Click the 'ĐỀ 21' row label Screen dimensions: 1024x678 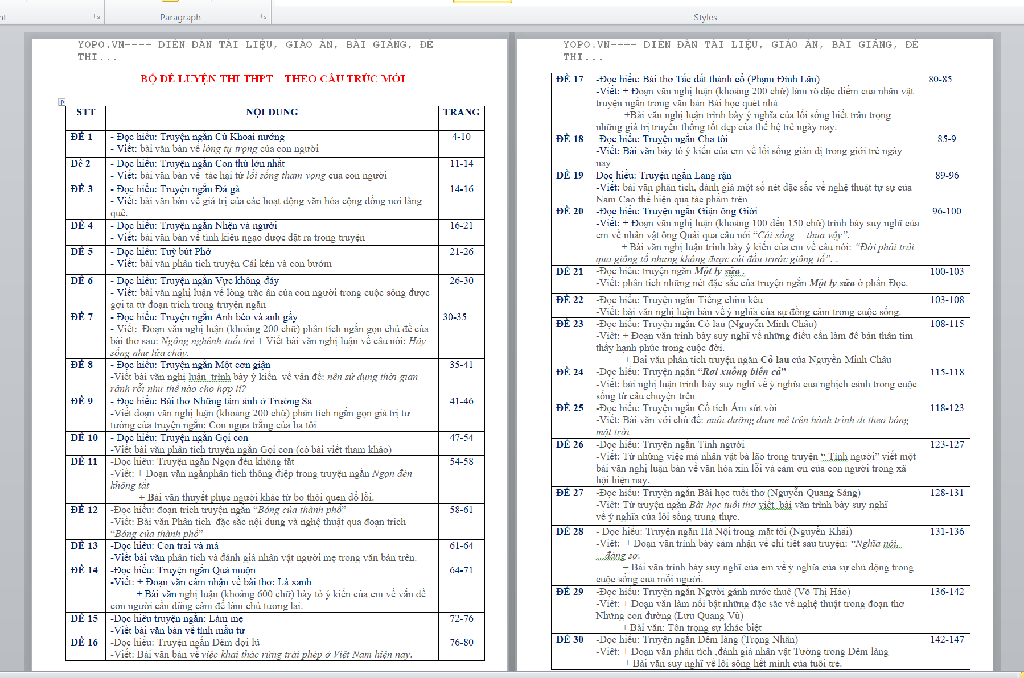coord(570,271)
